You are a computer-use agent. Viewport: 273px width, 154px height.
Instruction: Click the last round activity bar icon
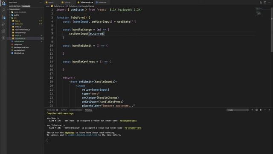pyautogui.click(x=3, y=38)
